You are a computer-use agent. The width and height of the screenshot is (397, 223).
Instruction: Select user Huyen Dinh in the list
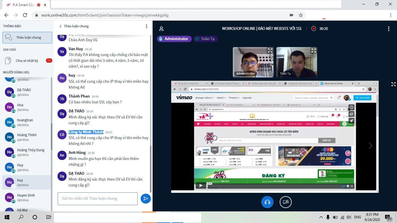click(27, 197)
